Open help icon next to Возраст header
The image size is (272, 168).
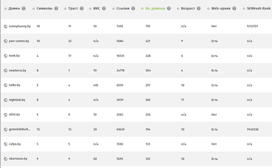(x=199, y=8)
